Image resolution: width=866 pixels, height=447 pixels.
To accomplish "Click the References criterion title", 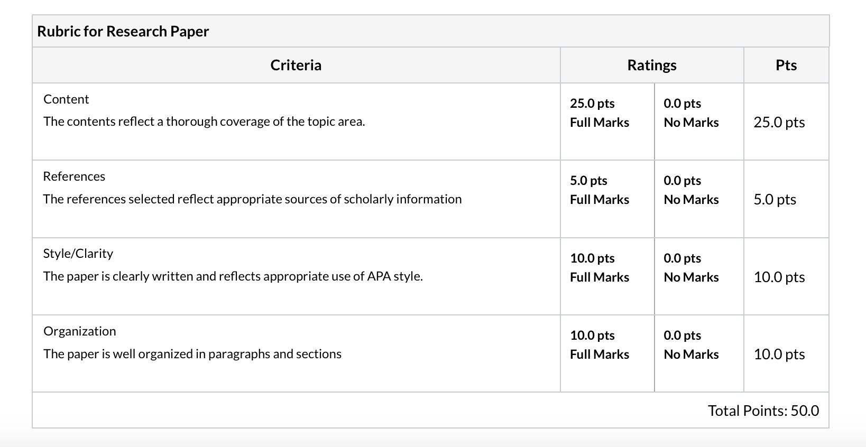I will click(74, 176).
